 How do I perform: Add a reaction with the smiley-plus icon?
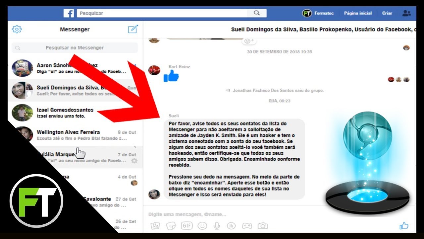tap(249, 41)
